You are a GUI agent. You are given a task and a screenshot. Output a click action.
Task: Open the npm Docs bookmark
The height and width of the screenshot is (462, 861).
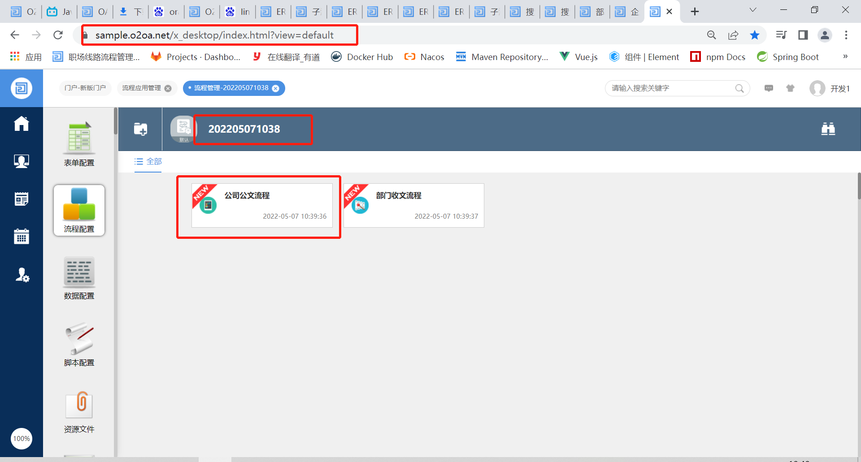click(718, 57)
